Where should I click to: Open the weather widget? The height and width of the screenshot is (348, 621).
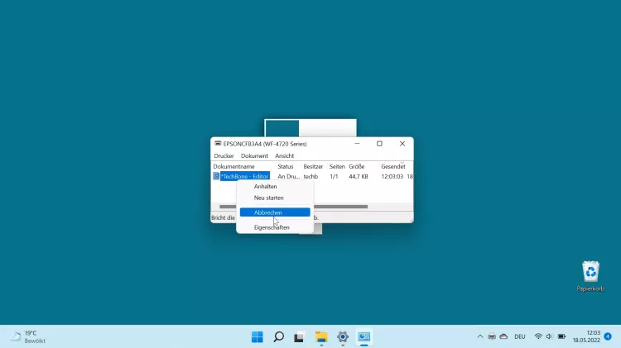click(27, 336)
